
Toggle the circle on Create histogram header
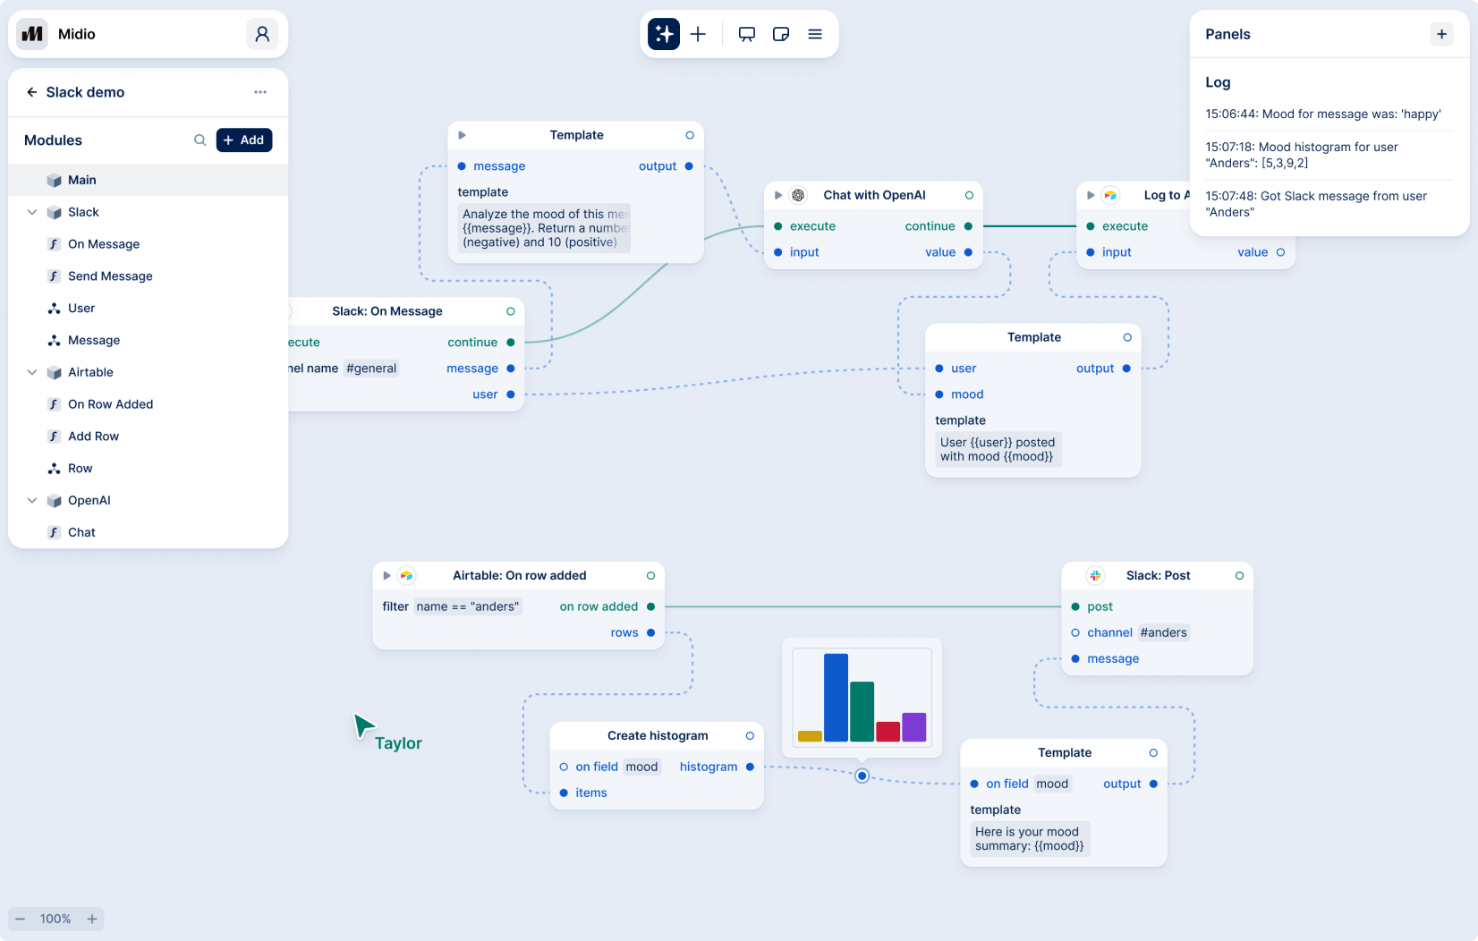pos(750,736)
